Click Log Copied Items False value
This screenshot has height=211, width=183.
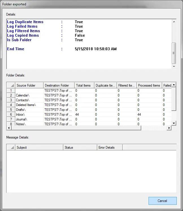(80, 35)
